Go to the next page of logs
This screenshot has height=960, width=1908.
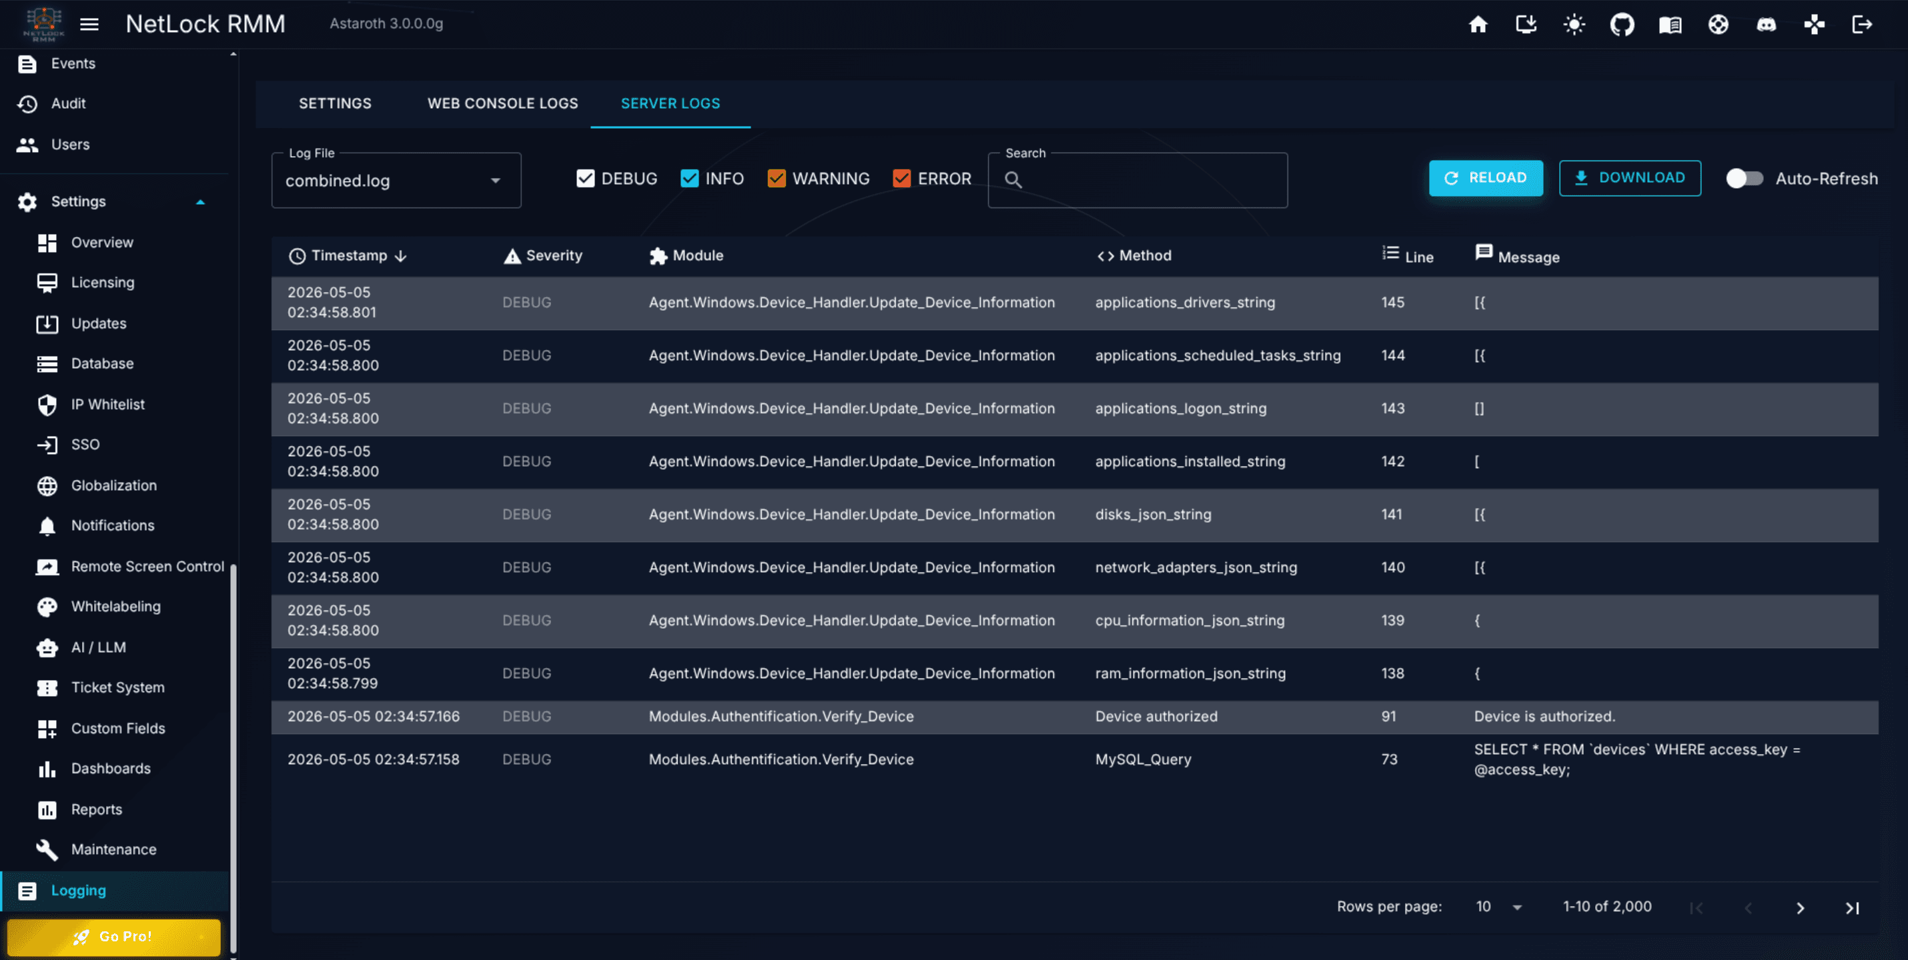[x=1800, y=908]
